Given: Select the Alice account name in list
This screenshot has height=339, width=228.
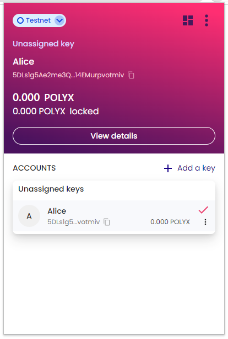Looking at the screenshot, I should 57,211.
